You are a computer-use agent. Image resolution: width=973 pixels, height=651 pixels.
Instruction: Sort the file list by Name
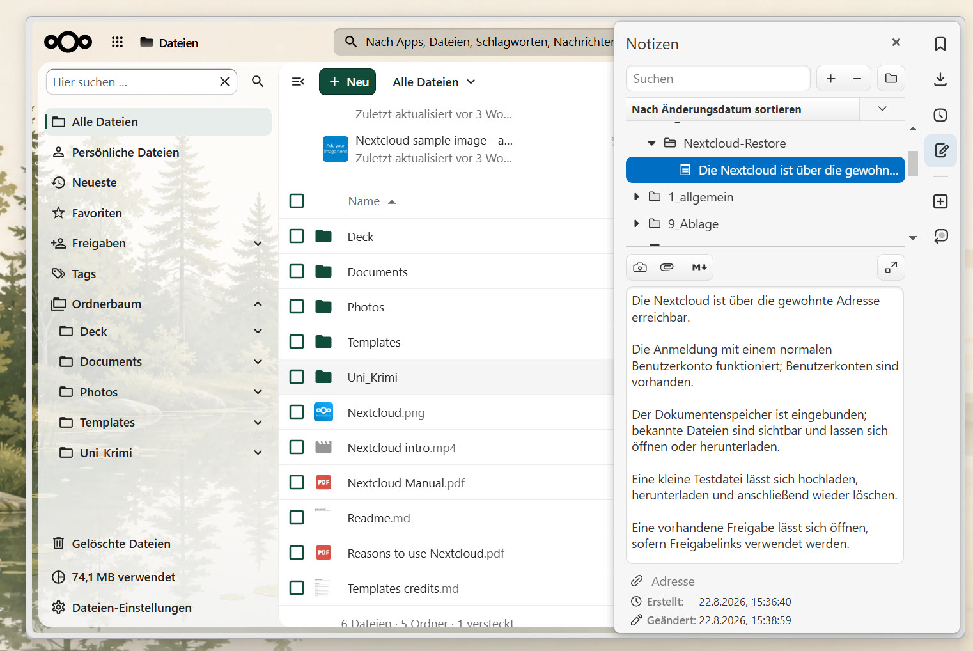click(x=372, y=201)
